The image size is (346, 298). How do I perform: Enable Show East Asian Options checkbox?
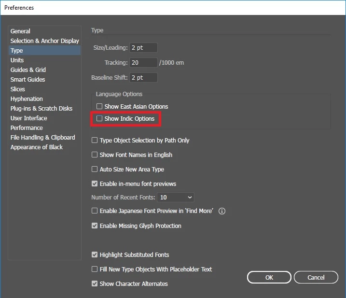tap(99, 106)
